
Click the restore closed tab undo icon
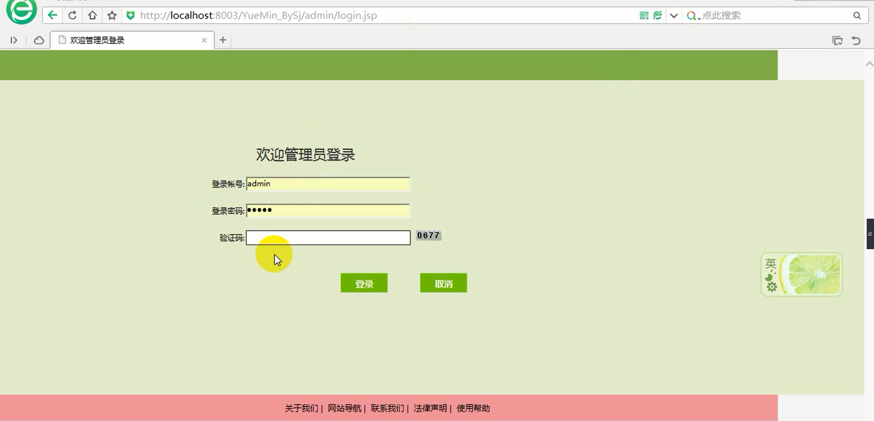tap(856, 40)
